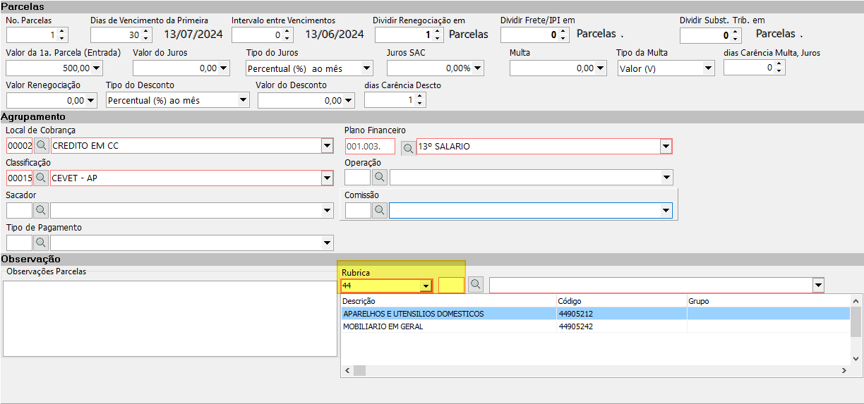Open the Local de Cobrança search magnifier
Screen dimensions: 864x404
[x=42, y=146]
